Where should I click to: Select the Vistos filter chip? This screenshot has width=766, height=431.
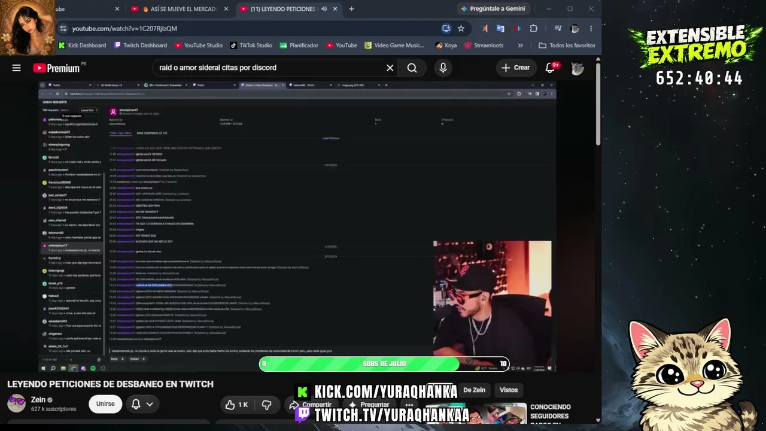pos(509,390)
